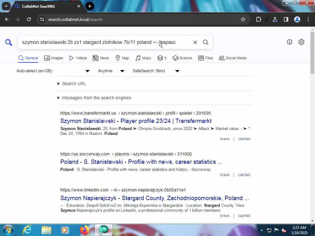Click the us.soccerway.com result URL
315x236 pixels.
126,154
